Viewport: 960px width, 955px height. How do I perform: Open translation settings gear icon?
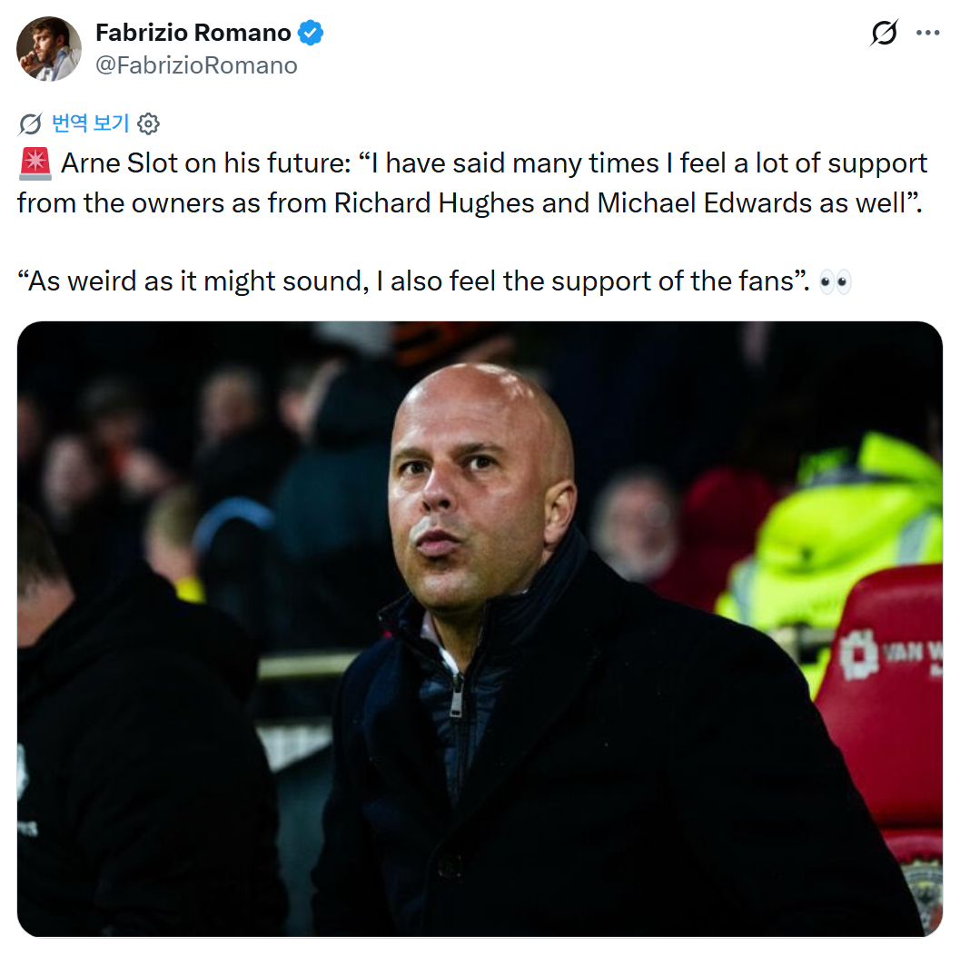coord(148,123)
